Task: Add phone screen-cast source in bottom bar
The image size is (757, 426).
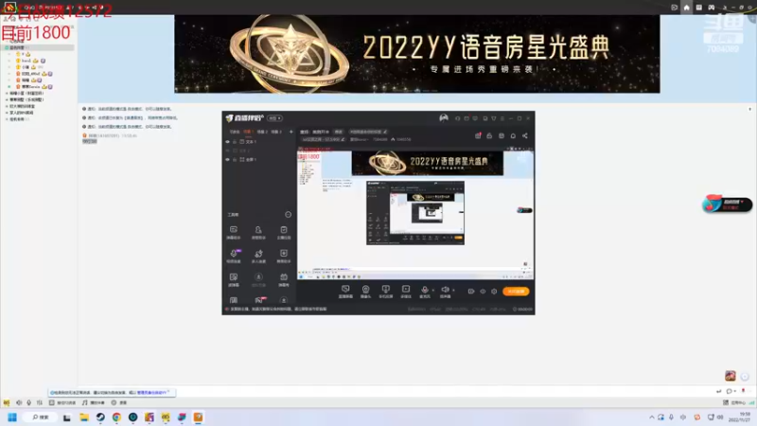Action: pyautogui.click(x=386, y=292)
